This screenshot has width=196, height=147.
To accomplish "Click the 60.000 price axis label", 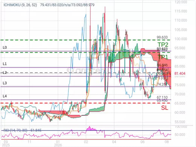I will (x=180, y=112).
